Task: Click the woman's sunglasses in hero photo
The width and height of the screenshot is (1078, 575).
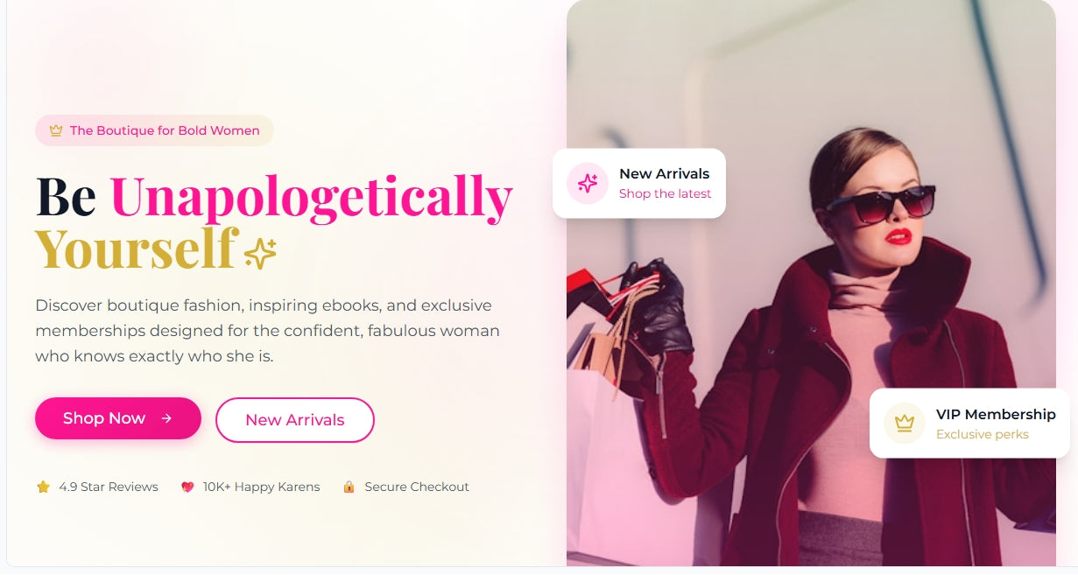Action: point(879,205)
